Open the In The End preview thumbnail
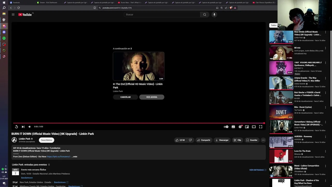This screenshot has height=187, width=332. tap(139, 66)
